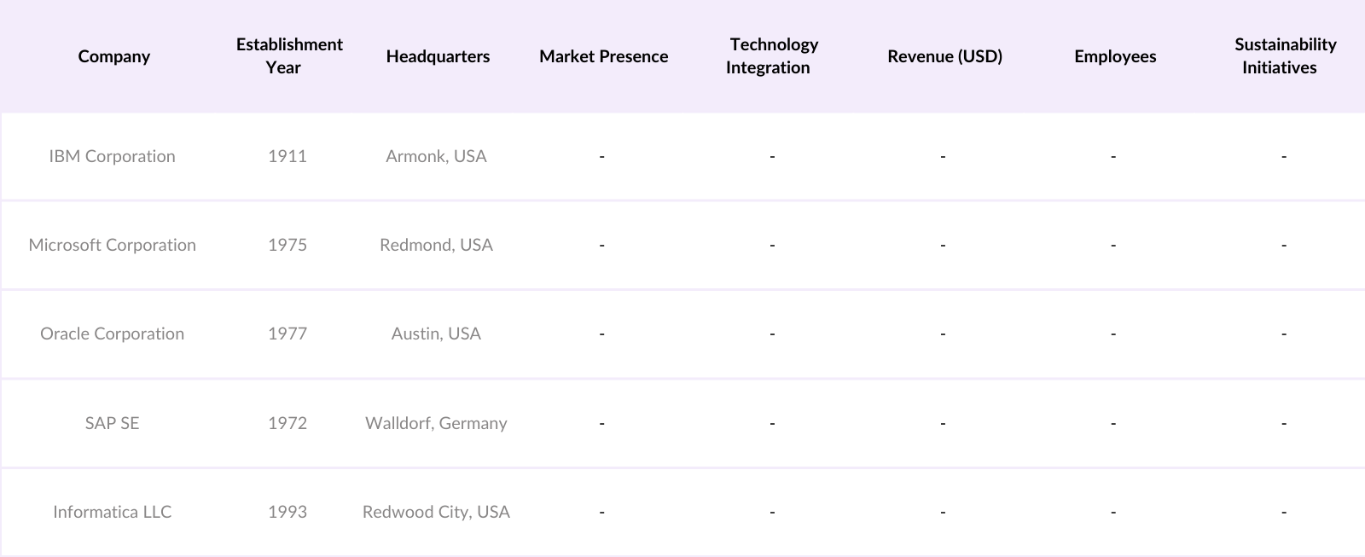The height and width of the screenshot is (557, 1365).
Task: Click the Company column header
Action: pos(113,56)
